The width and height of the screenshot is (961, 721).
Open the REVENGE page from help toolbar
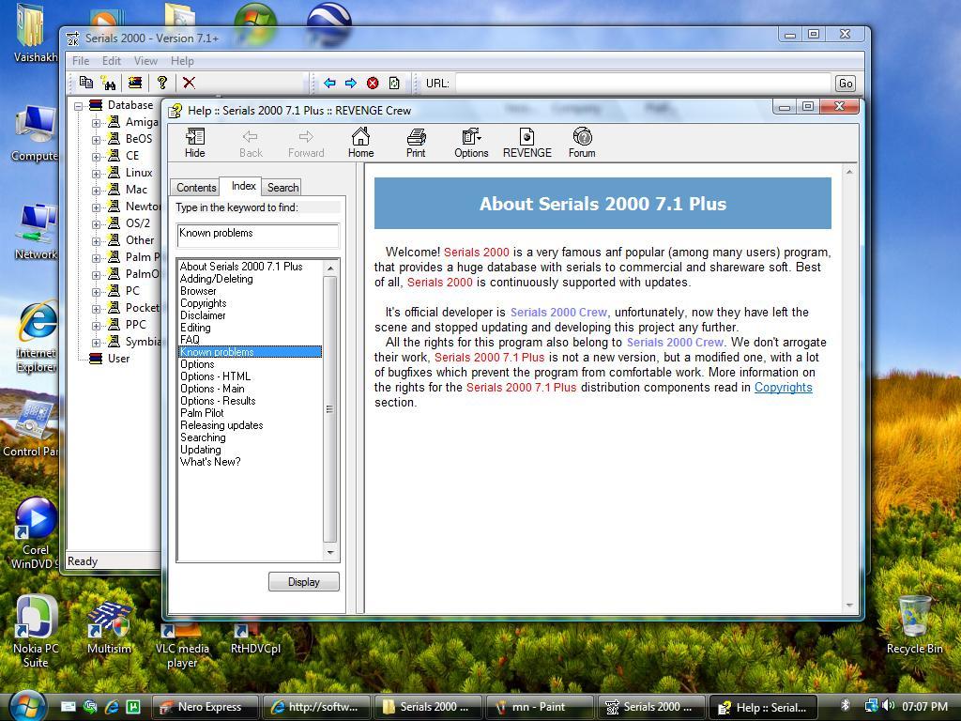[526, 141]
